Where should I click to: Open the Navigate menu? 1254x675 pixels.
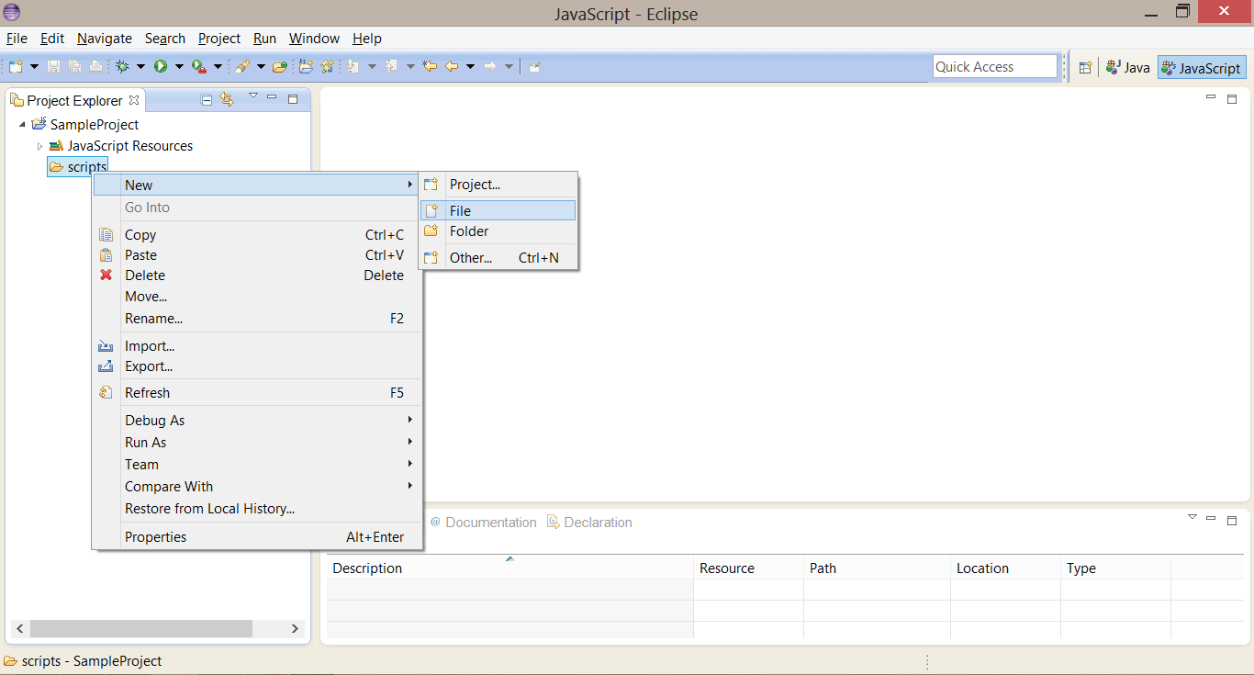tap(104, 39)
